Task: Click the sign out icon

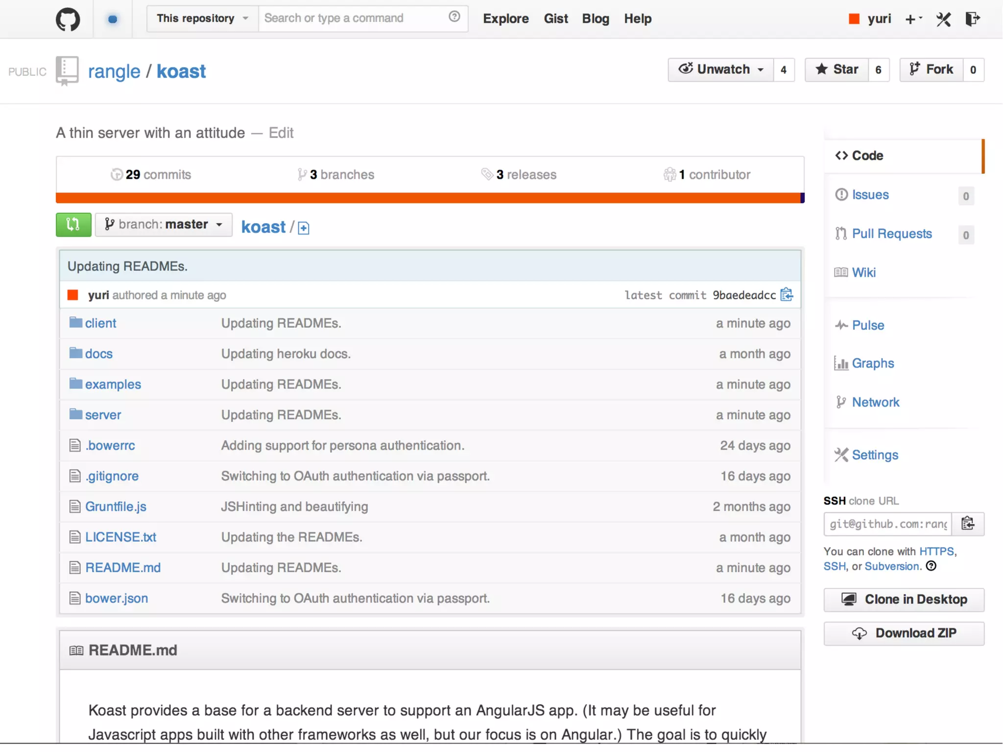Action: click(972, 20)
